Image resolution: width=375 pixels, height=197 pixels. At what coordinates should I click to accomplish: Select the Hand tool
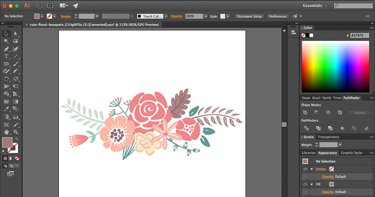(7, 132)
